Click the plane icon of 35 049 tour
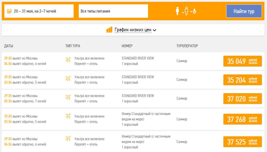267x152 pixels. pyautogui.click(x=68, y=60)
